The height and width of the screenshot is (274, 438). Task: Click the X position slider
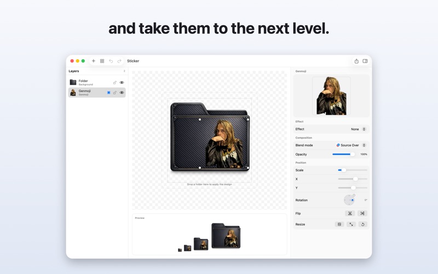click(x=353, y=179)
